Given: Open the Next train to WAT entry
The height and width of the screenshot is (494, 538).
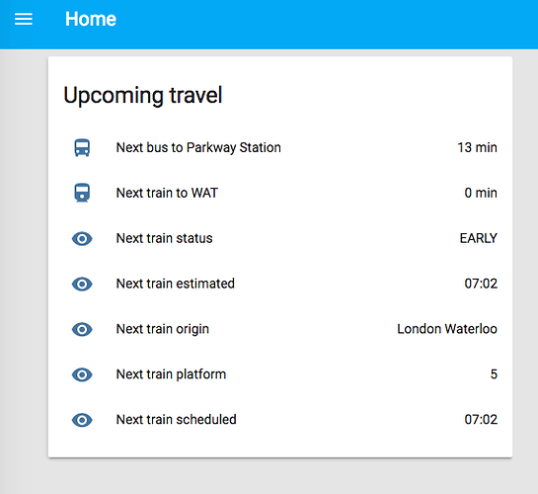Looking at the screenshot, I should coord(280,193).
